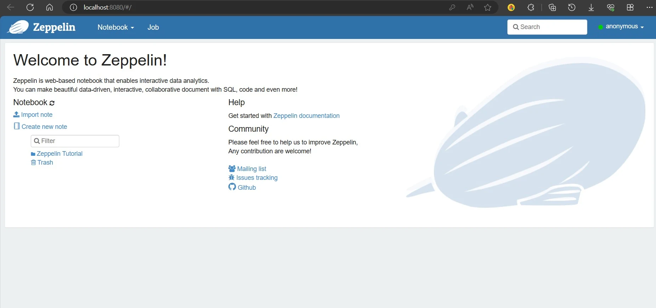
Task: Open the Notebook dropdown menu
Action: point(116,27)
